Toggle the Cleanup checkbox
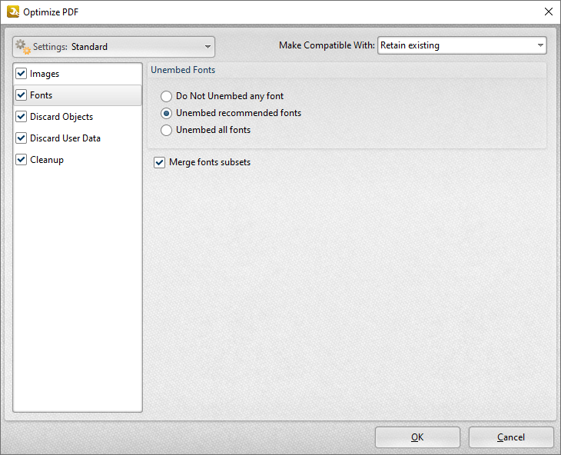The height and width of the screenshot is (455, 561). [x=21, y=160]
